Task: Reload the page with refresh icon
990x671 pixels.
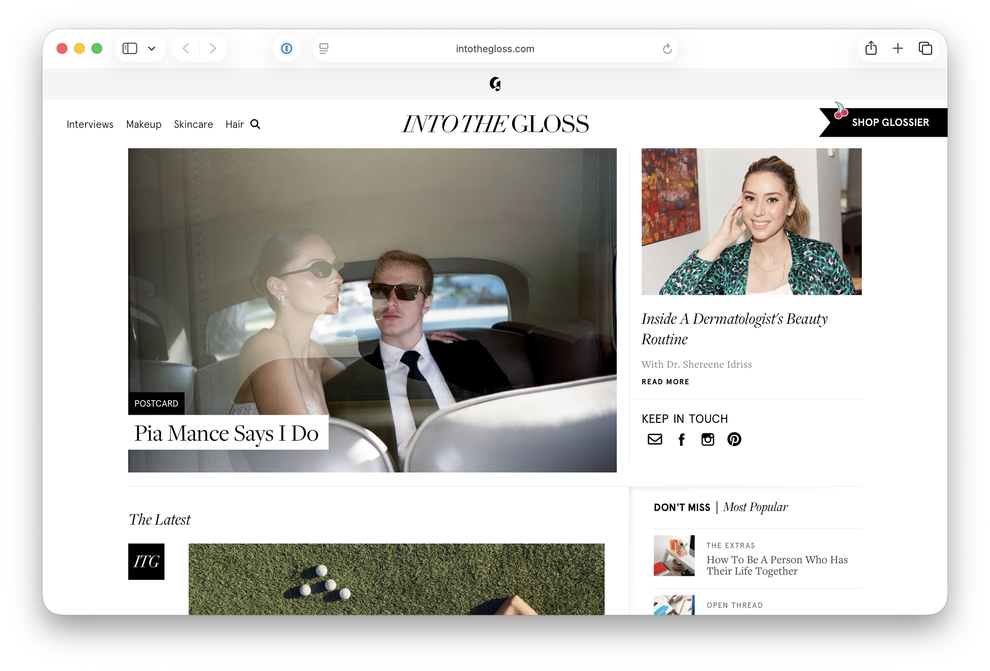Action: coord(667,49)
